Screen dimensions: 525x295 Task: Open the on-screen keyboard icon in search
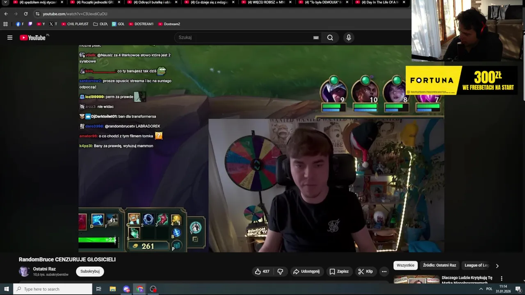316,38
